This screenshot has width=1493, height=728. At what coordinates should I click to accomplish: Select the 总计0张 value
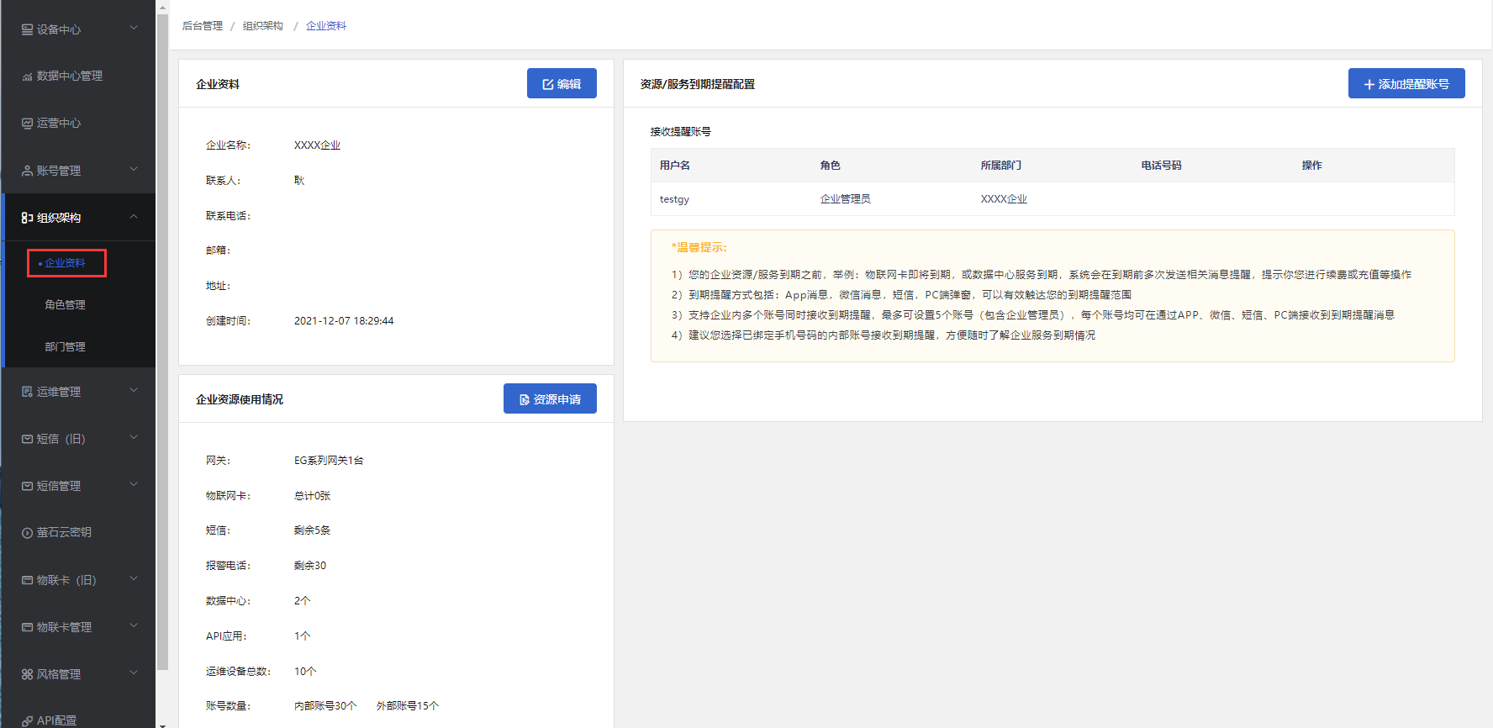click(x=312, y=496)
